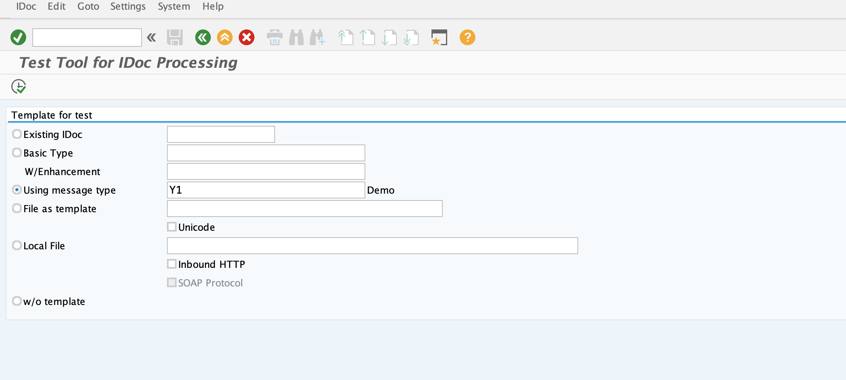Create a shortcut with the star icon
This screenshot has height=380, width=846.
[x=439, y=37]
